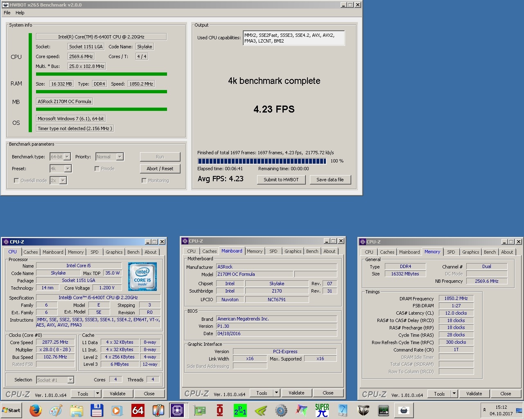Click the 4.23 FPS result text

pos(274,109)
